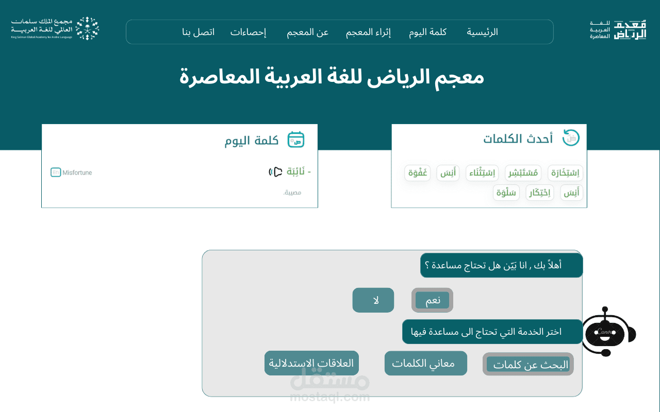Select the word chip اِحْتِكَار

coord(540,193)
